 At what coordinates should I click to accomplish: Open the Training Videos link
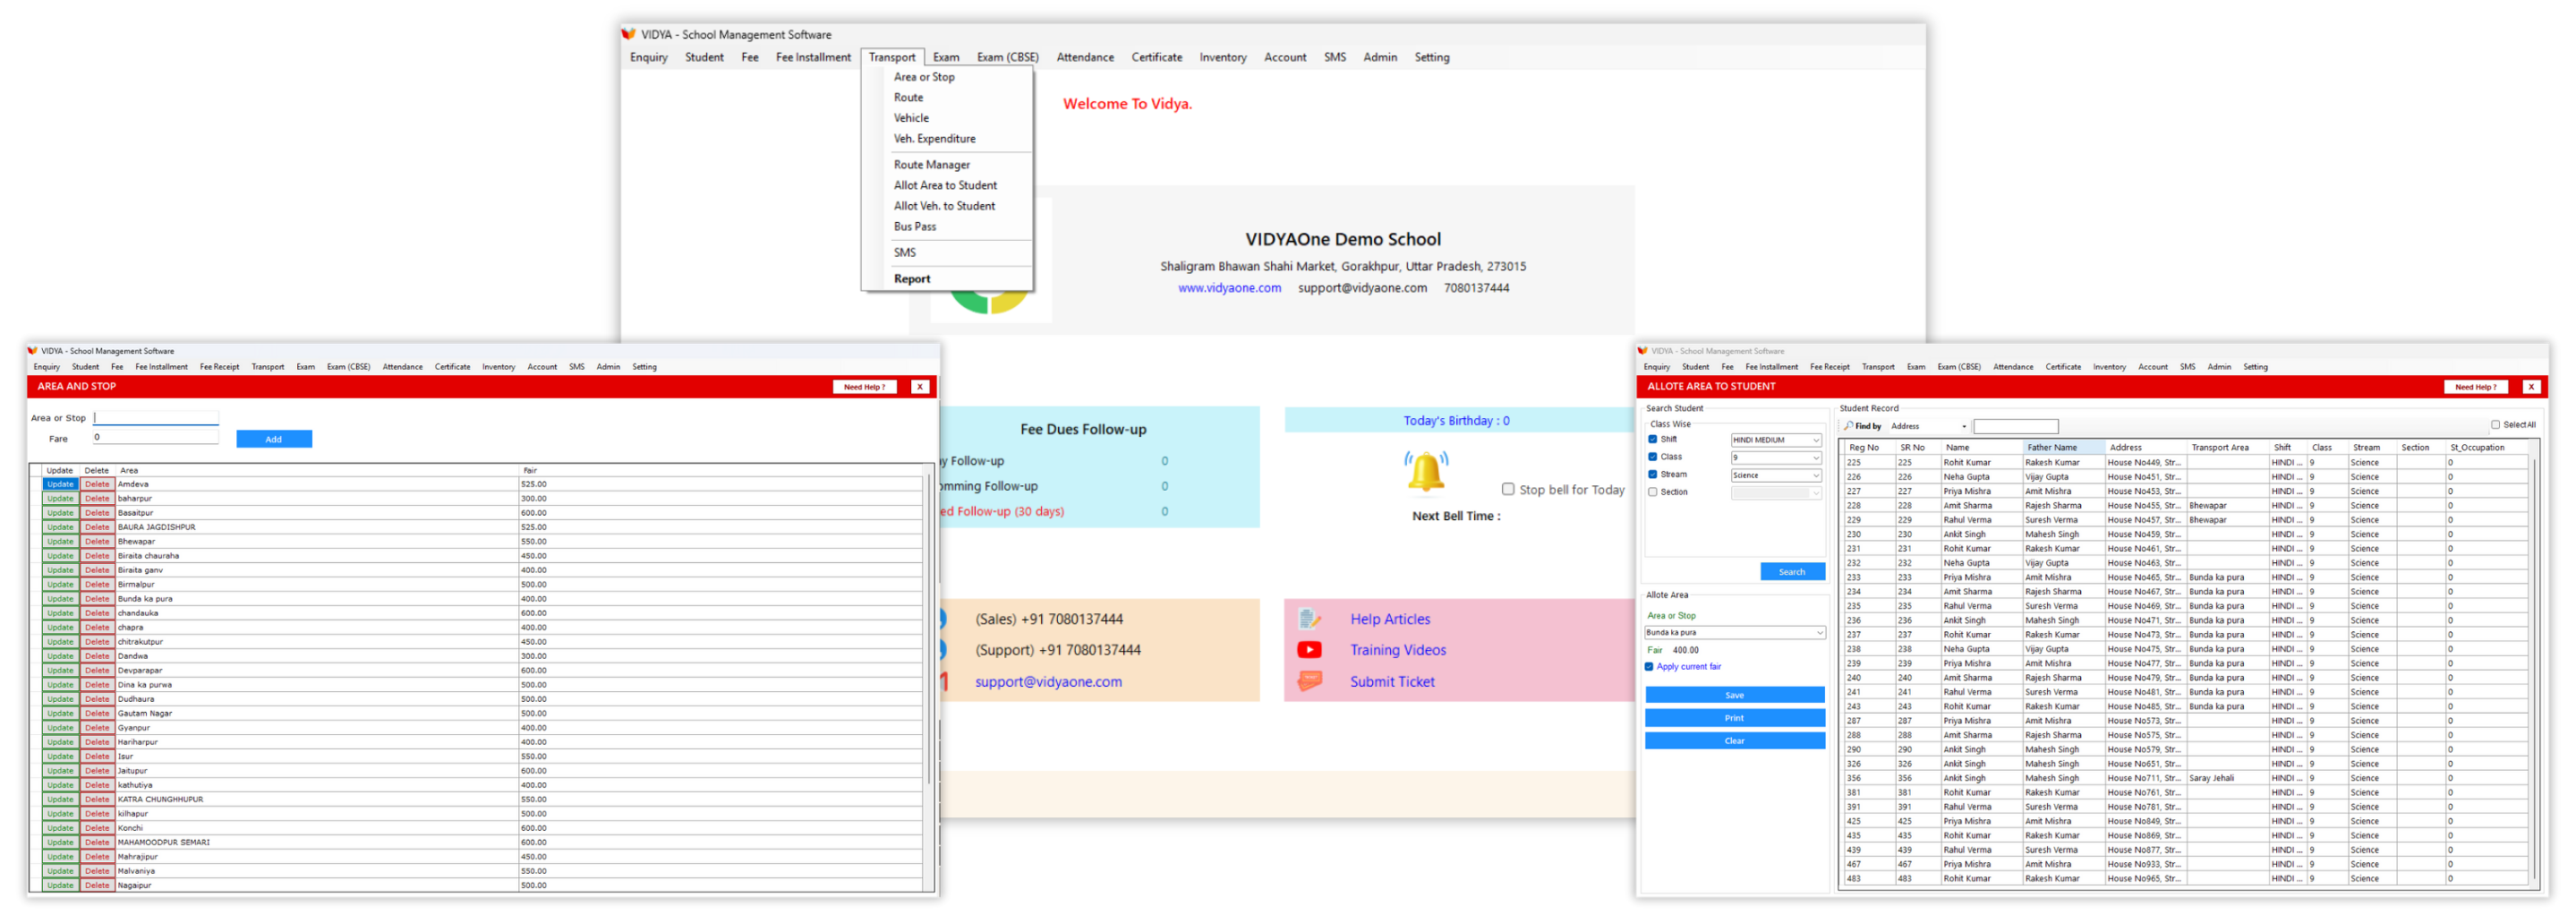tap(1398, 650)
